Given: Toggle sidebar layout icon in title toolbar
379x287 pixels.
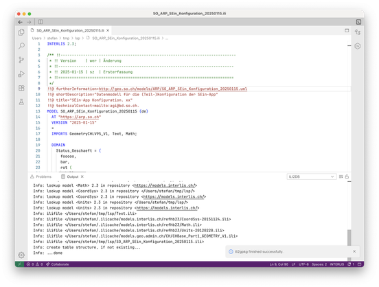Looking at the screenshot, I should (x=41, y=22).
